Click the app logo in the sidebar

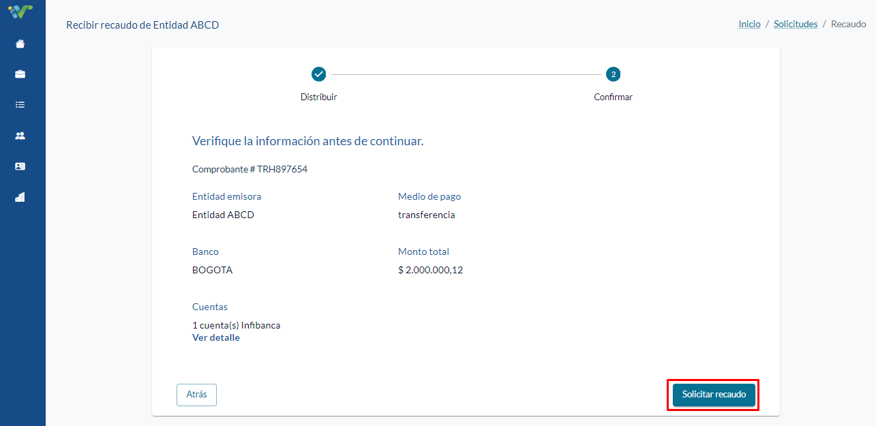tap(20, 11)
